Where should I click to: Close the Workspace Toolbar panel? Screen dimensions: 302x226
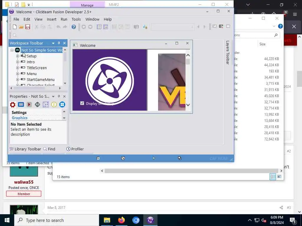[x=64, y=43]
